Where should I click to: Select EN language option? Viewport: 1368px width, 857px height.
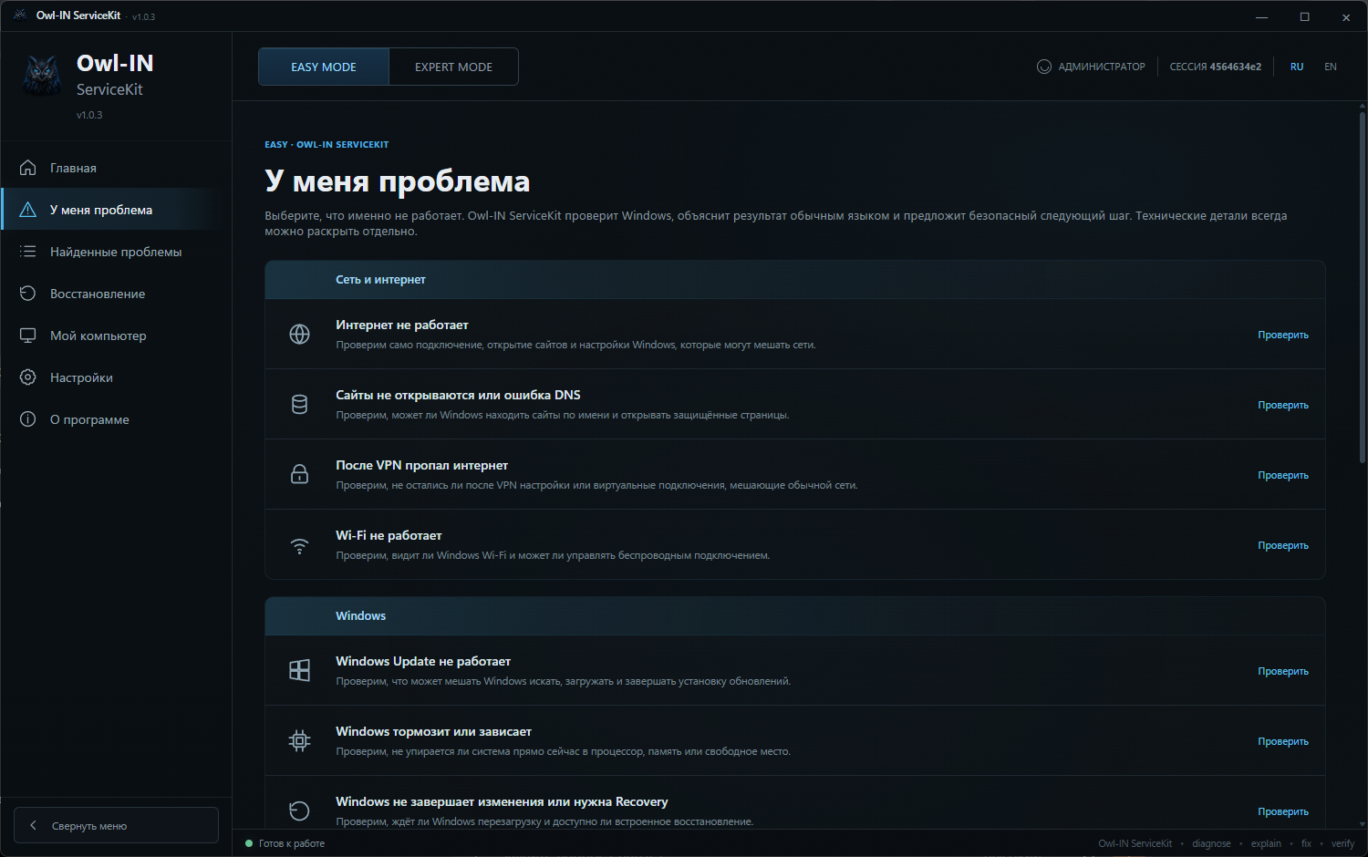coord(1331,67)
